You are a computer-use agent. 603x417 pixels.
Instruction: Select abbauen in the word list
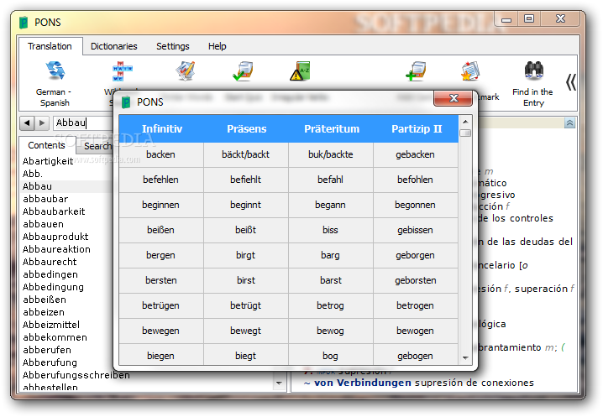coord(43,224)
